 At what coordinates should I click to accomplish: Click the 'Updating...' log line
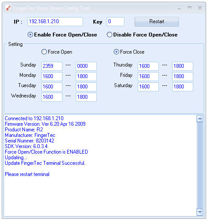point(16,157)
